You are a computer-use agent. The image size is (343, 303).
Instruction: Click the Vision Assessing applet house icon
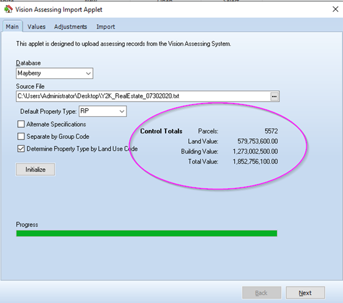coord(9,9)
